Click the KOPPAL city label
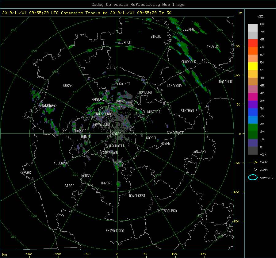This screenshot has height=258, width=276. click(x=151, y=138)
